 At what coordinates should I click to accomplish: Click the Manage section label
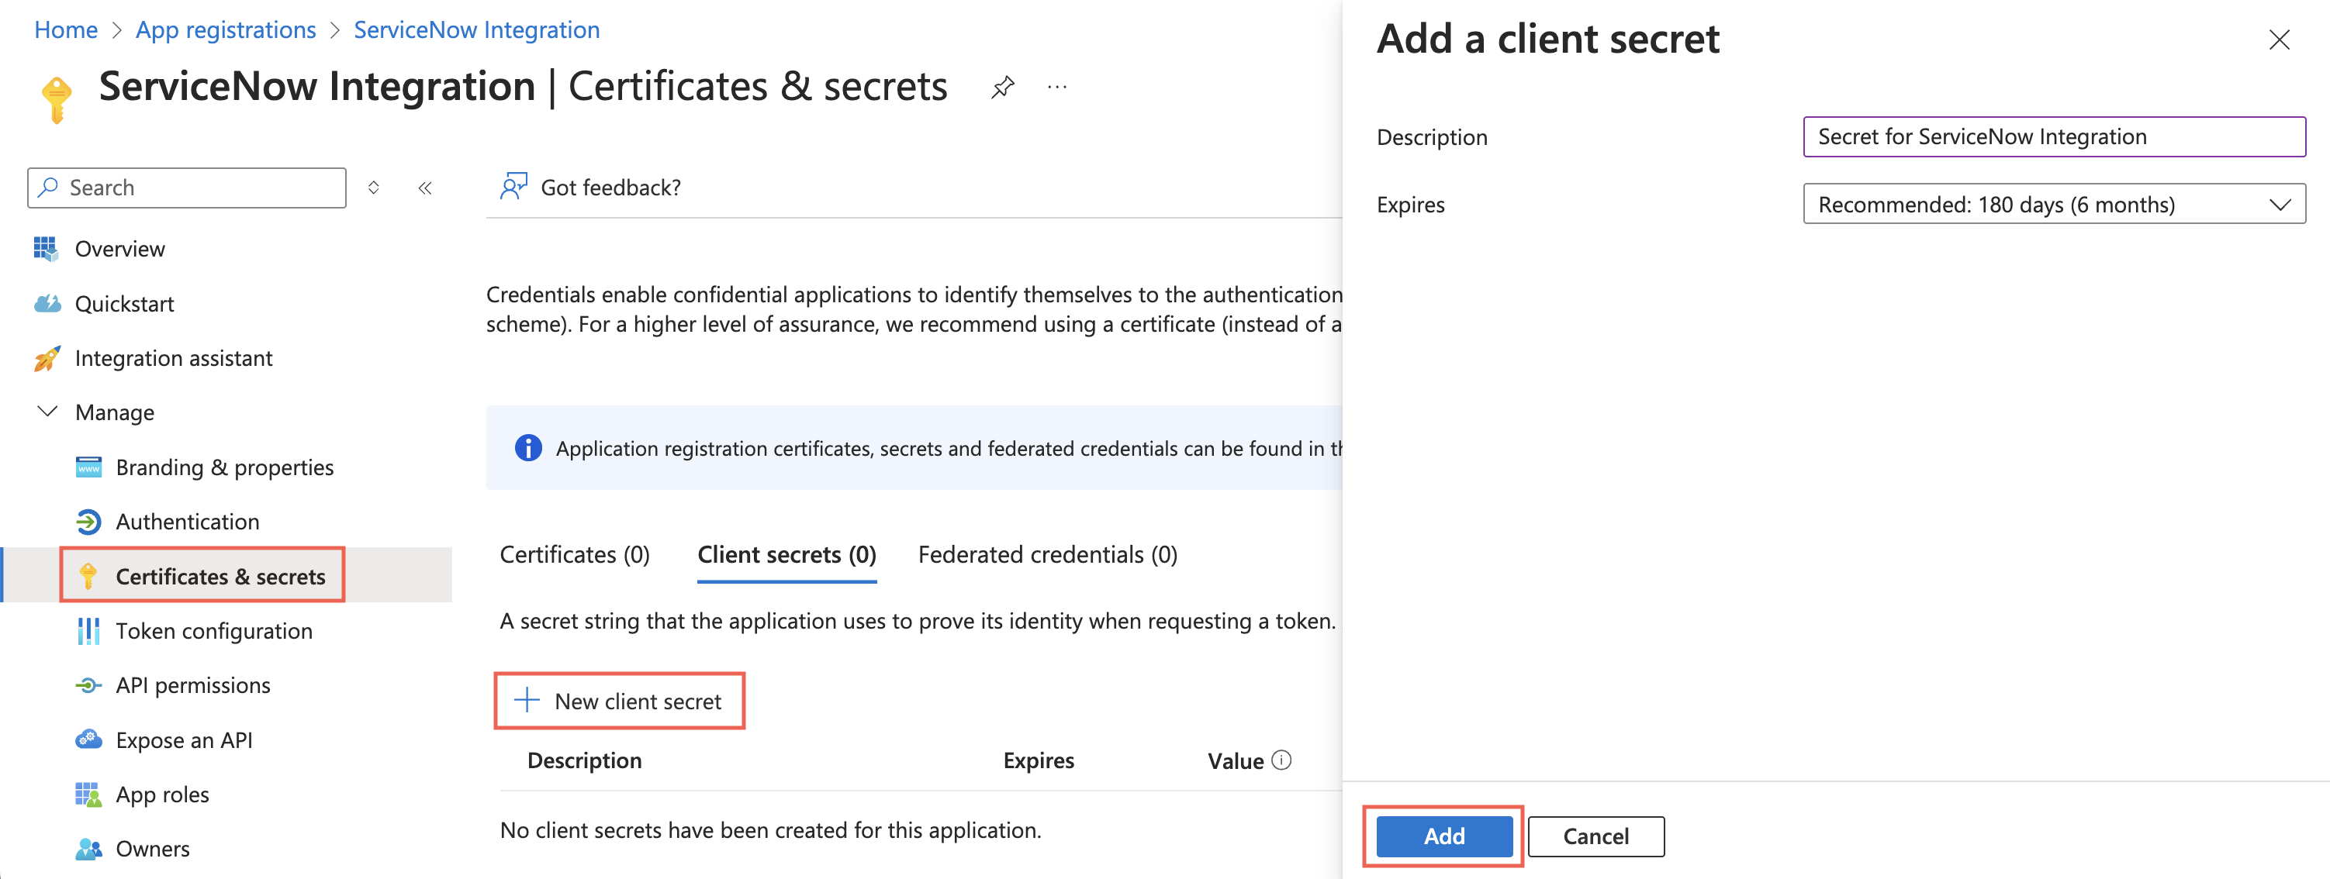(115, 412)
